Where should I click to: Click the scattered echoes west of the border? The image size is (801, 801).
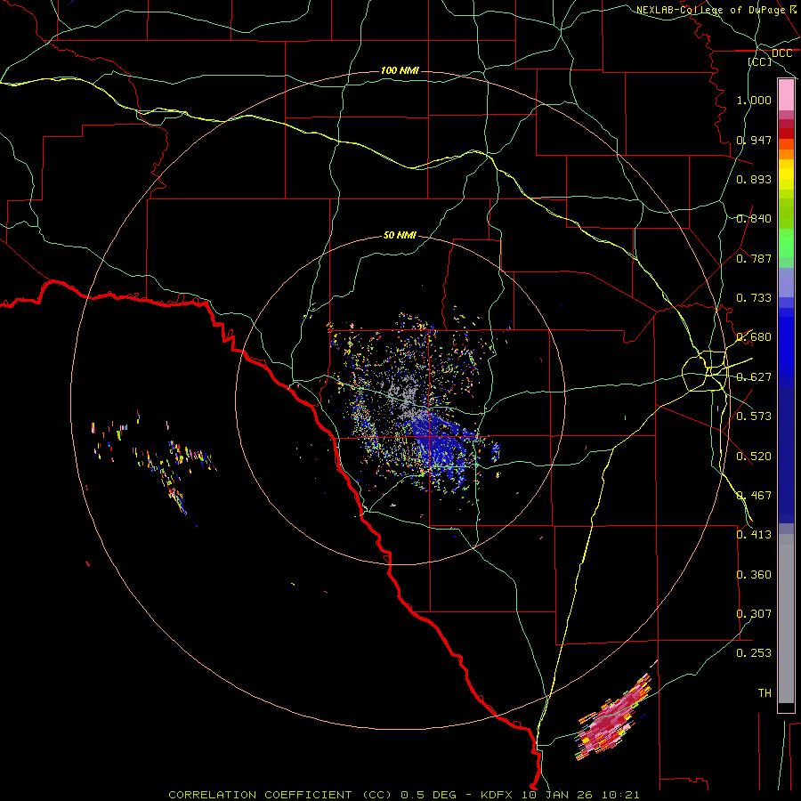tap(153, 462)
